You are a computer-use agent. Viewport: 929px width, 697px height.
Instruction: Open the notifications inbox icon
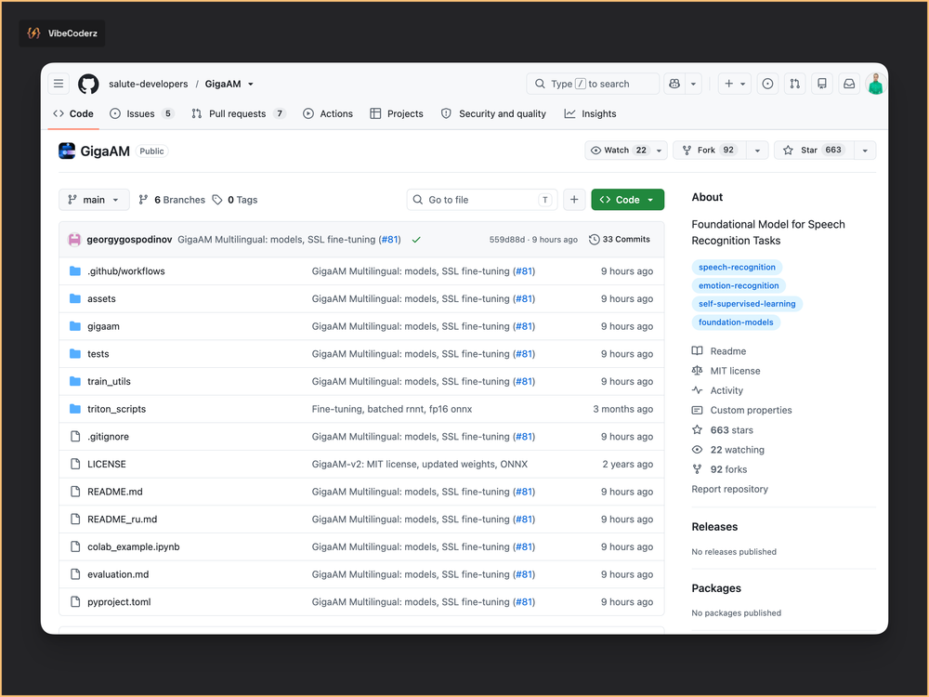[849, 84]
